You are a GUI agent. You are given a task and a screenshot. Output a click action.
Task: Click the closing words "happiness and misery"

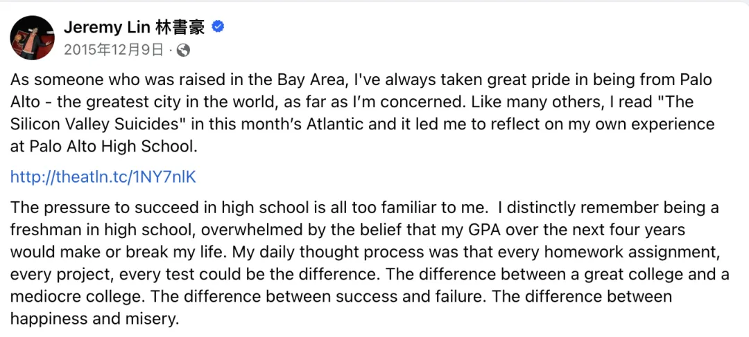click(95, 319)
